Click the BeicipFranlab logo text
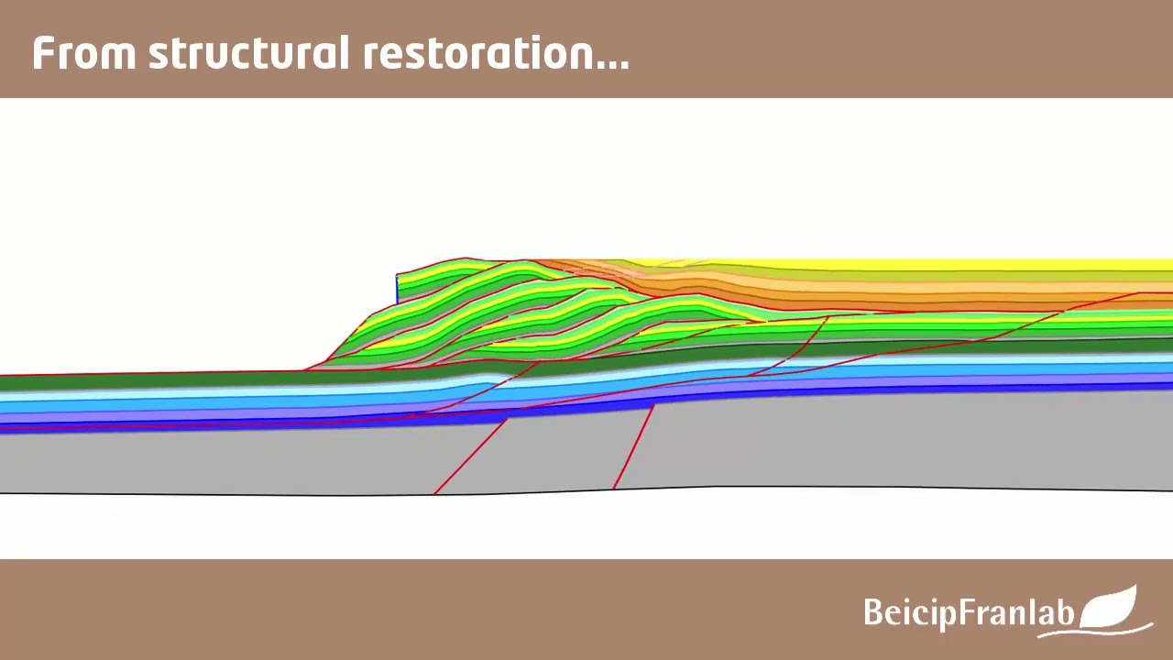Viewport: 1173px width, 660px height. point(969,611)
